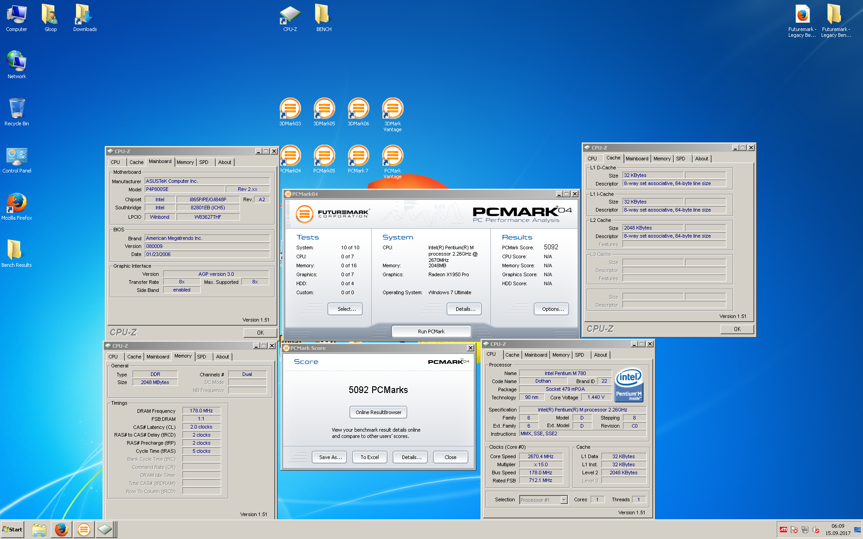Image resolution: width=863 pixels, height=539 pixels.
Task: Open the Gloop folder on desktop
Action: point(50,18)
